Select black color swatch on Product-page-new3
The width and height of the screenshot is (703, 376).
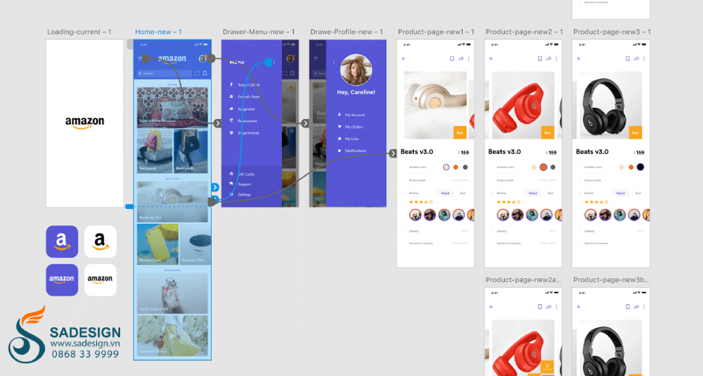(641, 167)
